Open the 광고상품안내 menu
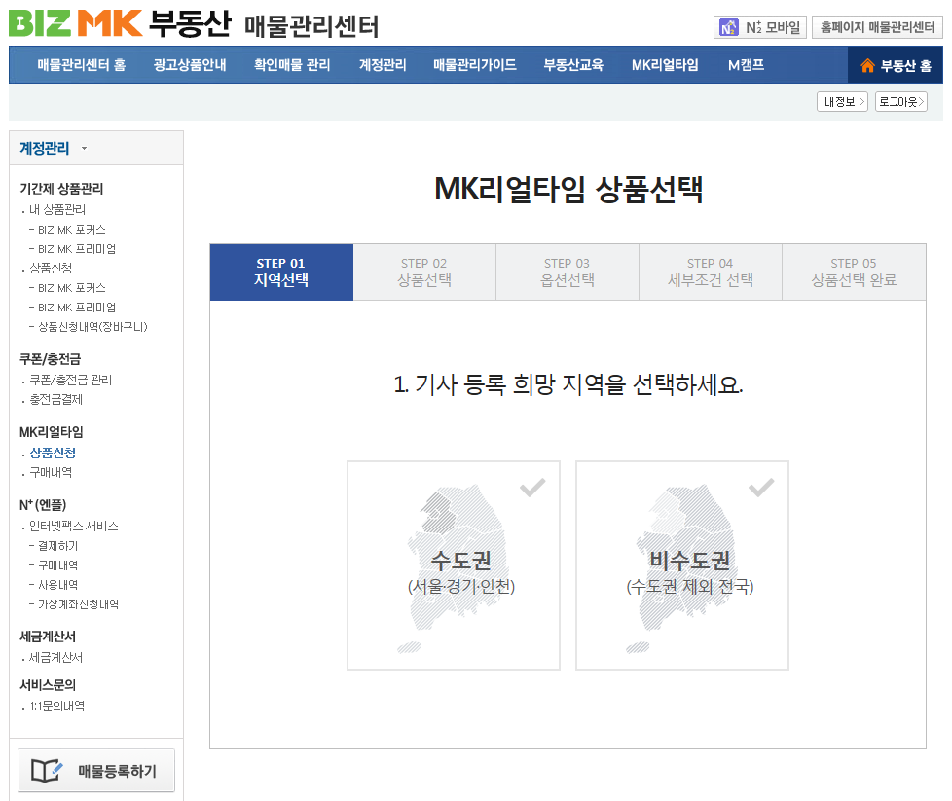 (x=190, y=65)
